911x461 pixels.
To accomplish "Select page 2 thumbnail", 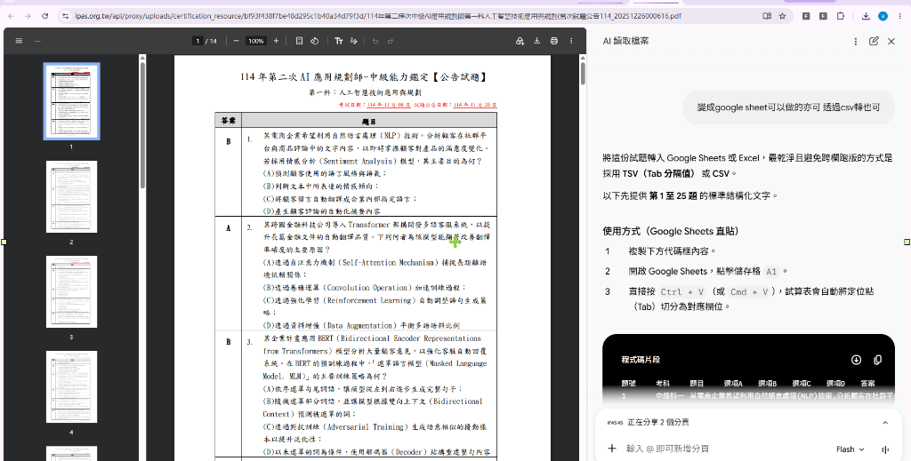I will (71, 197).
